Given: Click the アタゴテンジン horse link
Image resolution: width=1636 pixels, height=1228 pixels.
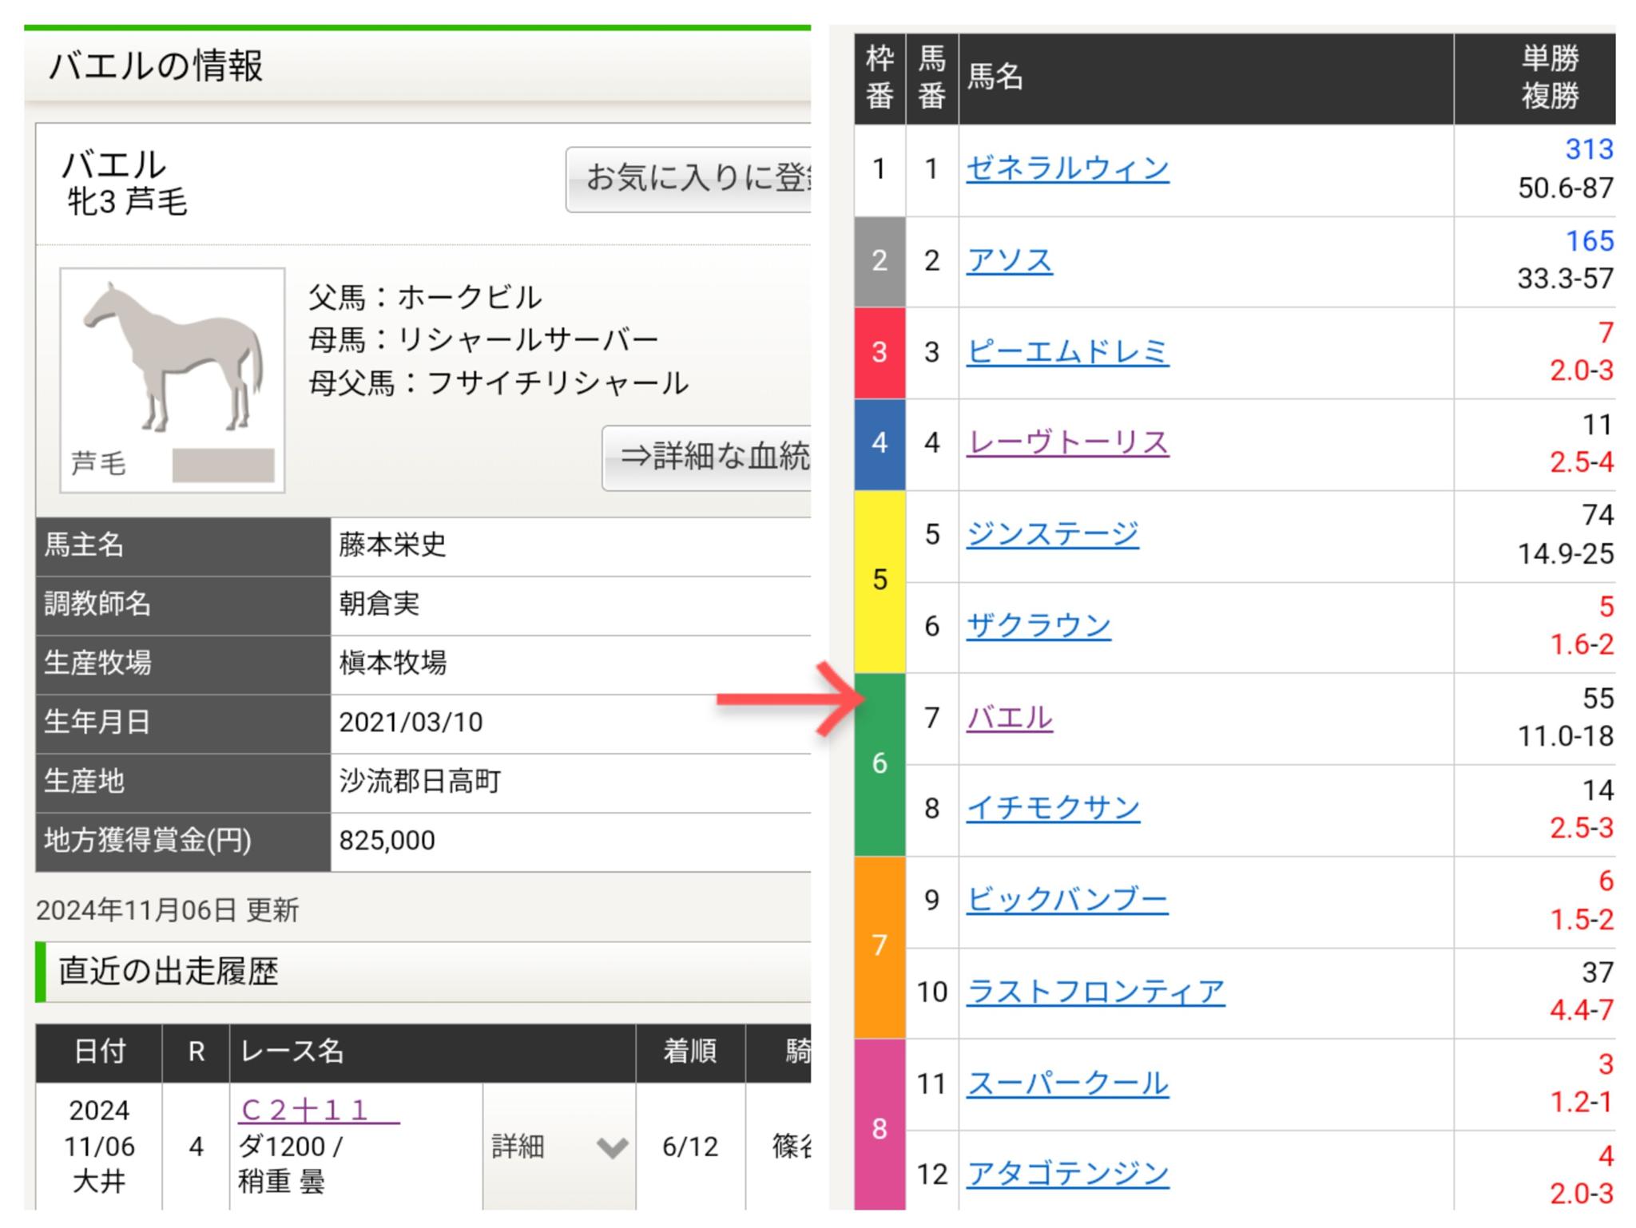Looking at the screenshot, I should tap(1066, 1175).
